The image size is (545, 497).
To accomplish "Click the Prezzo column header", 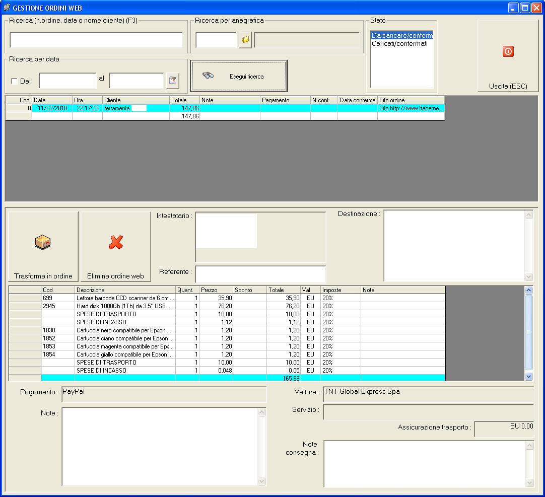I will click(216, 290).
